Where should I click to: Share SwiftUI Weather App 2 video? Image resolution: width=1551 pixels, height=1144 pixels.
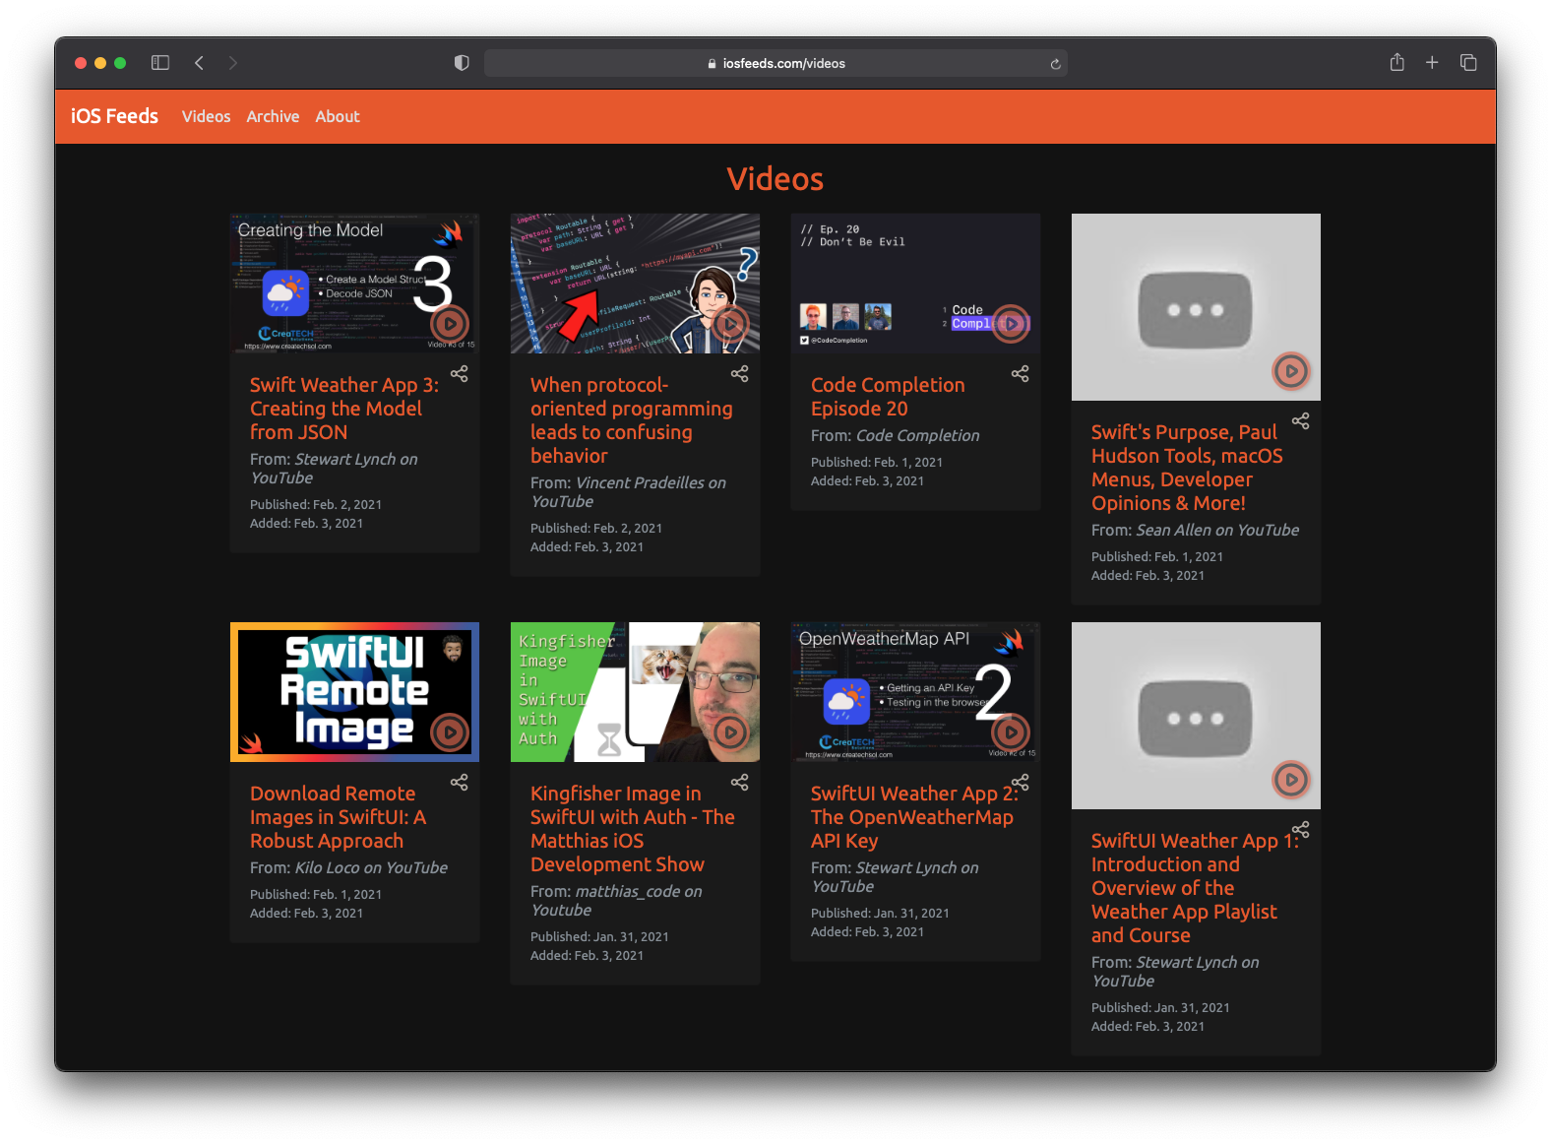click(x=1021, y=783)
